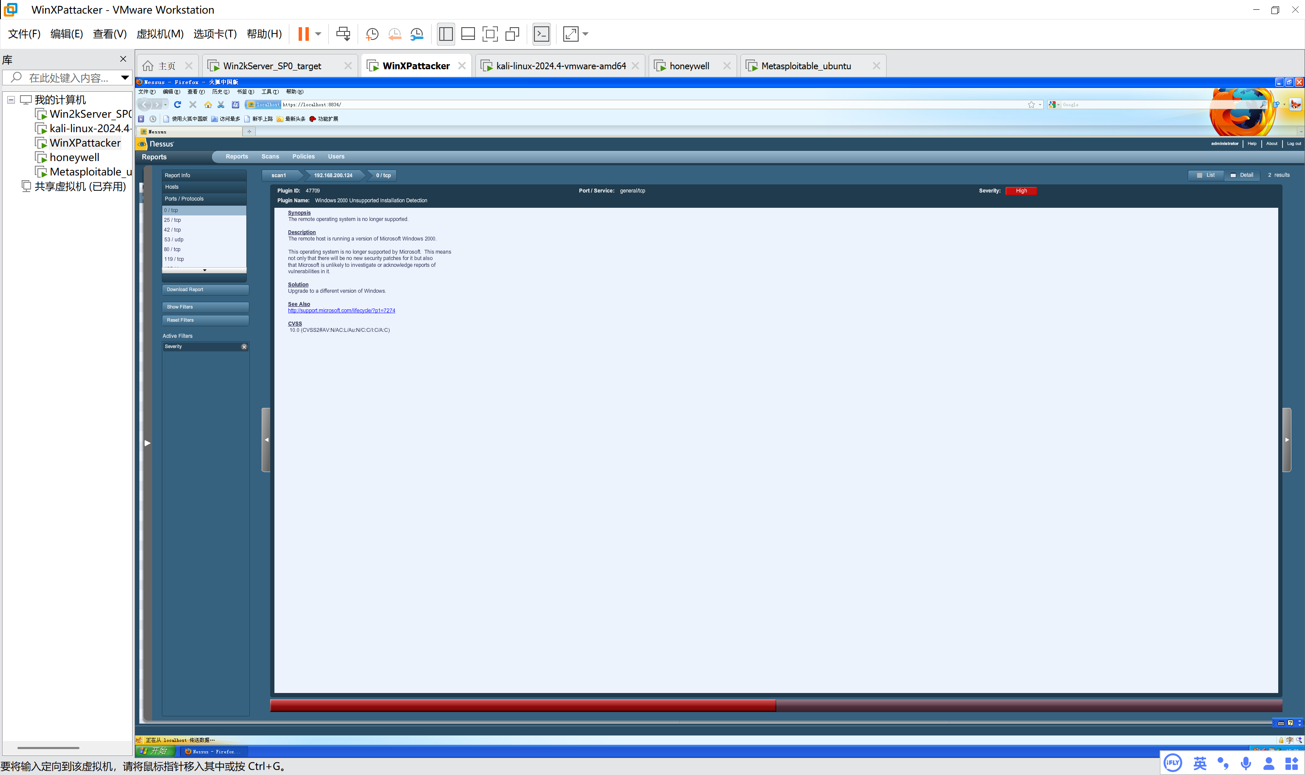Click the Unity mode icon
The width and height of the screenshot is (1305, 775).
(513, 34)
